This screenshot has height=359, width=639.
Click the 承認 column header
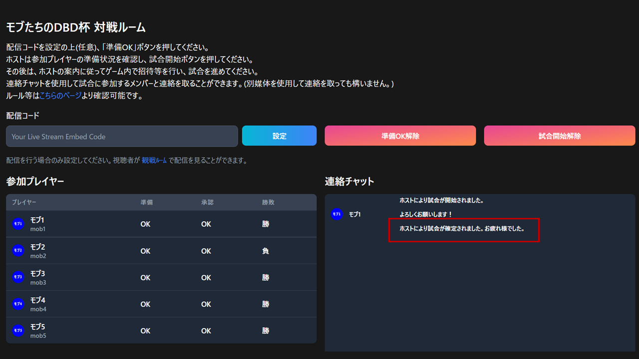[207, 202]
